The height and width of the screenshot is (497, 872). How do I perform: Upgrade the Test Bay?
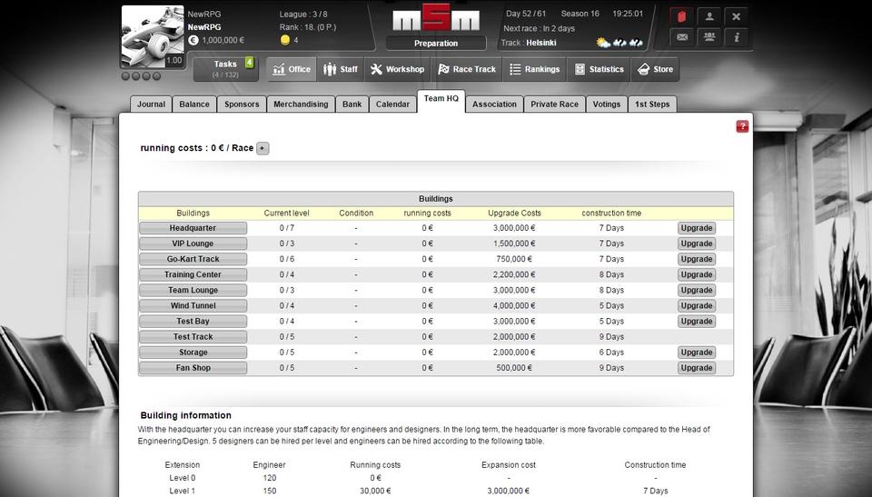[697, 322]
